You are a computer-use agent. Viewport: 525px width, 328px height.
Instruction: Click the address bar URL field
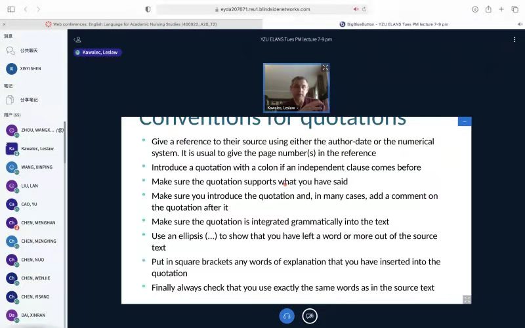(x=262, y=9)
